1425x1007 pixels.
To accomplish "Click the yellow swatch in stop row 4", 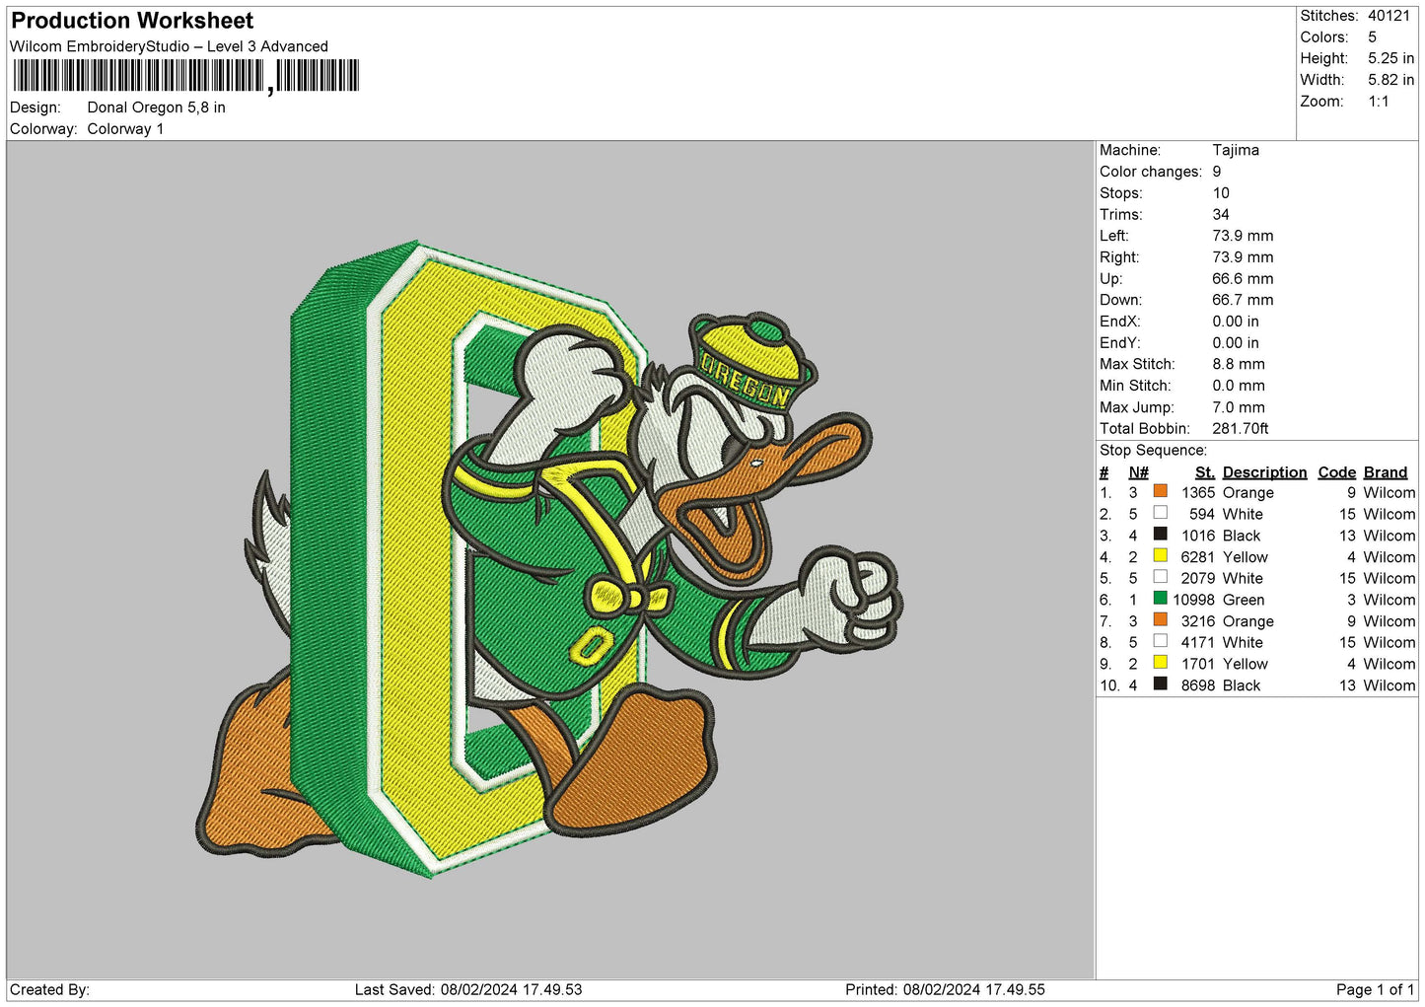I will point(1160,556).
